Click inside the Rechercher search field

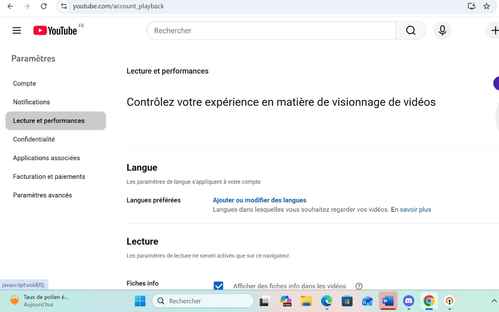[270, 30]
